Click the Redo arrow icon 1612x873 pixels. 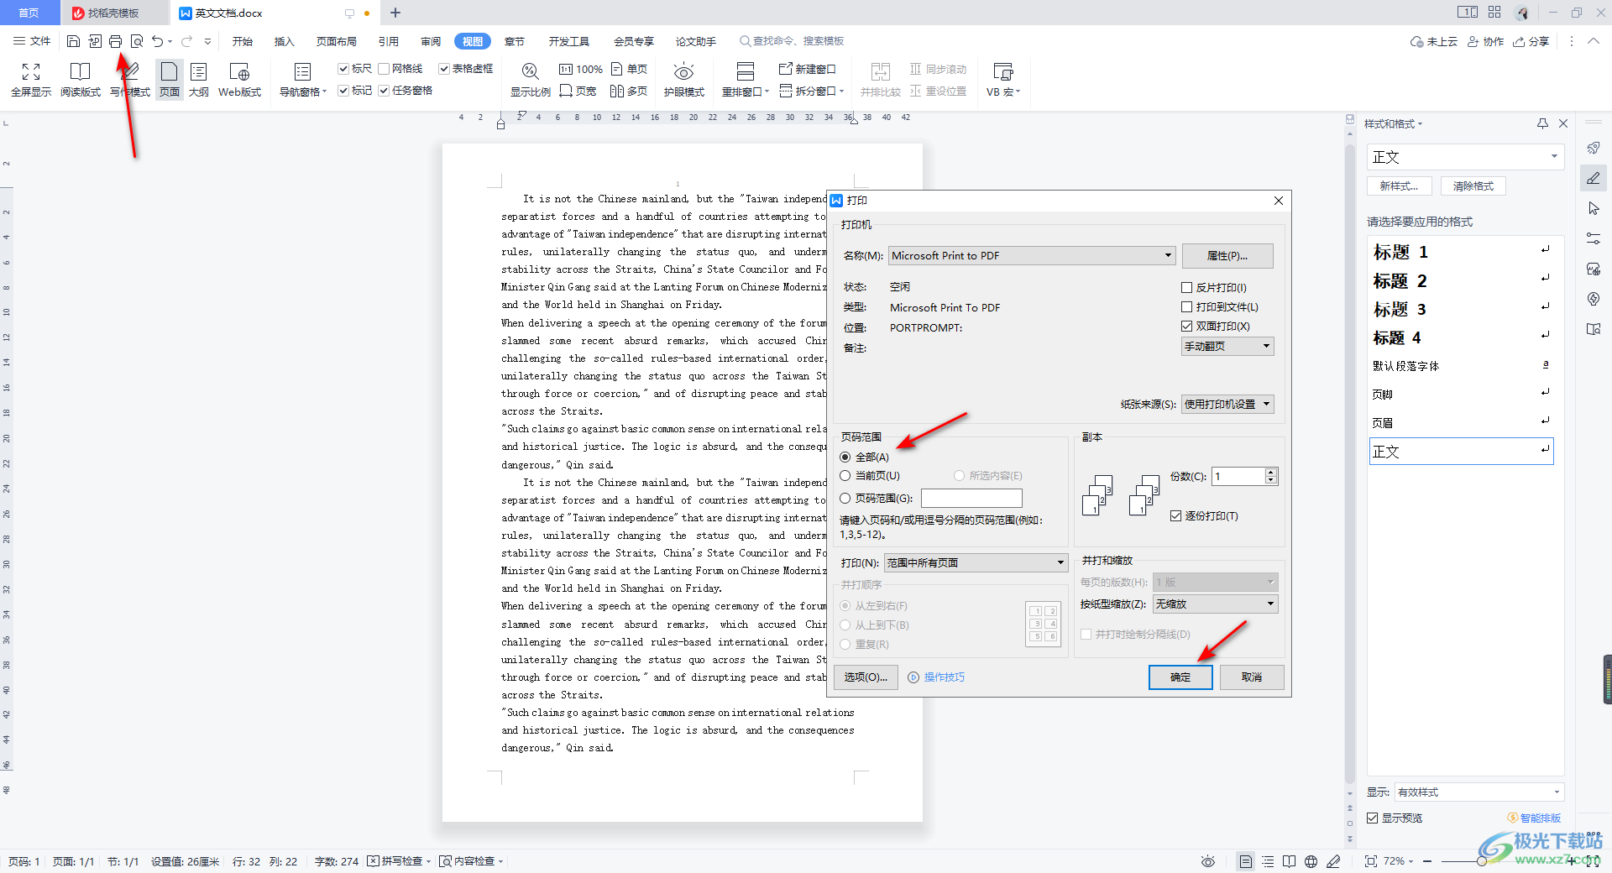click(x=186, y=41)
